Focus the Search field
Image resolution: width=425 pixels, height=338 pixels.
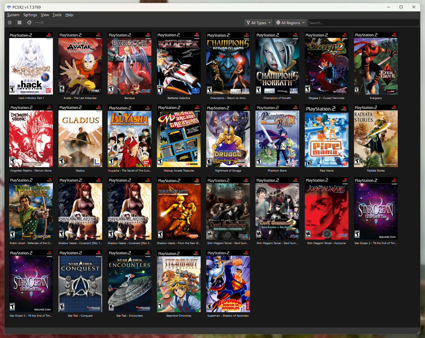pyautogui.click(x=363, y=23)
